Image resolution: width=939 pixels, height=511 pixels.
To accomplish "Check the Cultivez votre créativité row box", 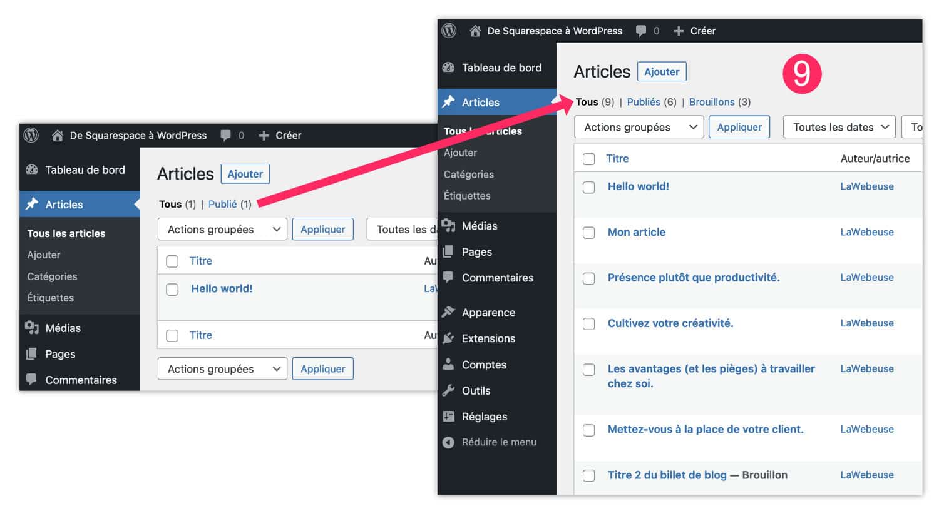I will point(589,324).
